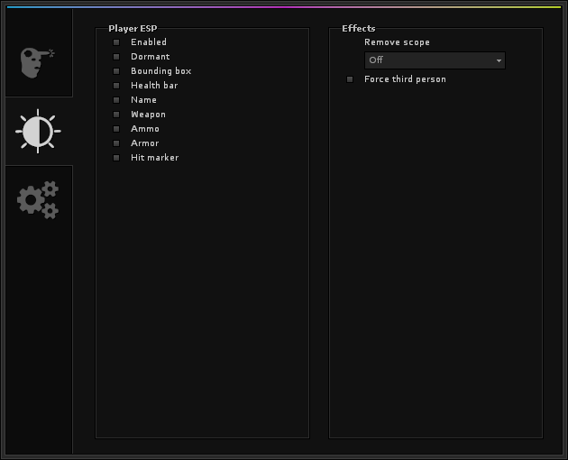Click the Remove scope label
Image resolution: width=568 pixels, height=460 pixels.
(x=397, y=42)
